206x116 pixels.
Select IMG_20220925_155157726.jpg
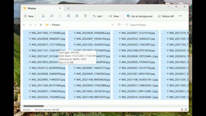coord(136,68)
